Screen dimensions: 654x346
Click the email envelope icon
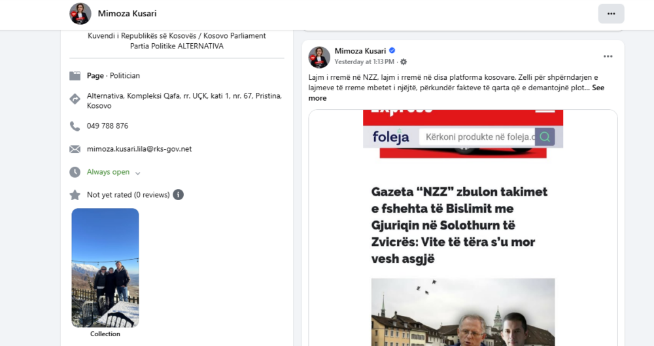pyautogui.click(x=75, y=149)
